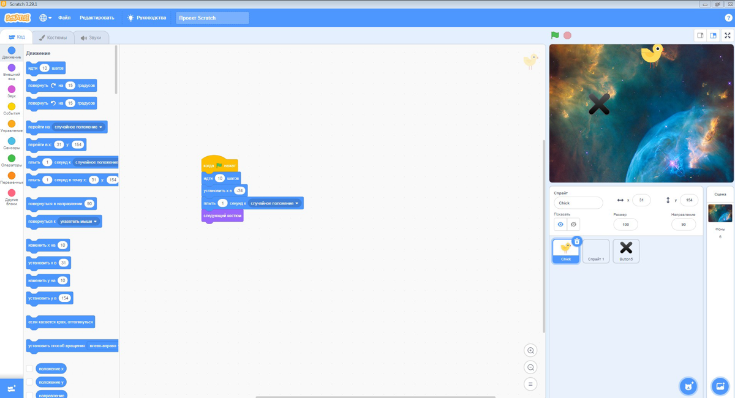
Task: Click the choose a sprite button
Action: [x=688, y=386]
